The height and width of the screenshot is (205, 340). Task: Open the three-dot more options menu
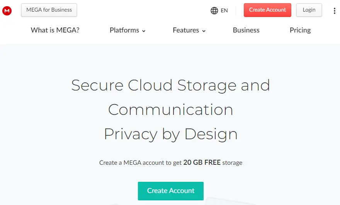(x=335, y=10)
